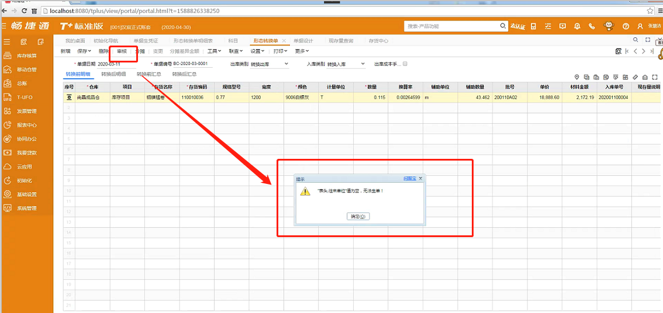Click the help question mark icon

click(626, 26)
